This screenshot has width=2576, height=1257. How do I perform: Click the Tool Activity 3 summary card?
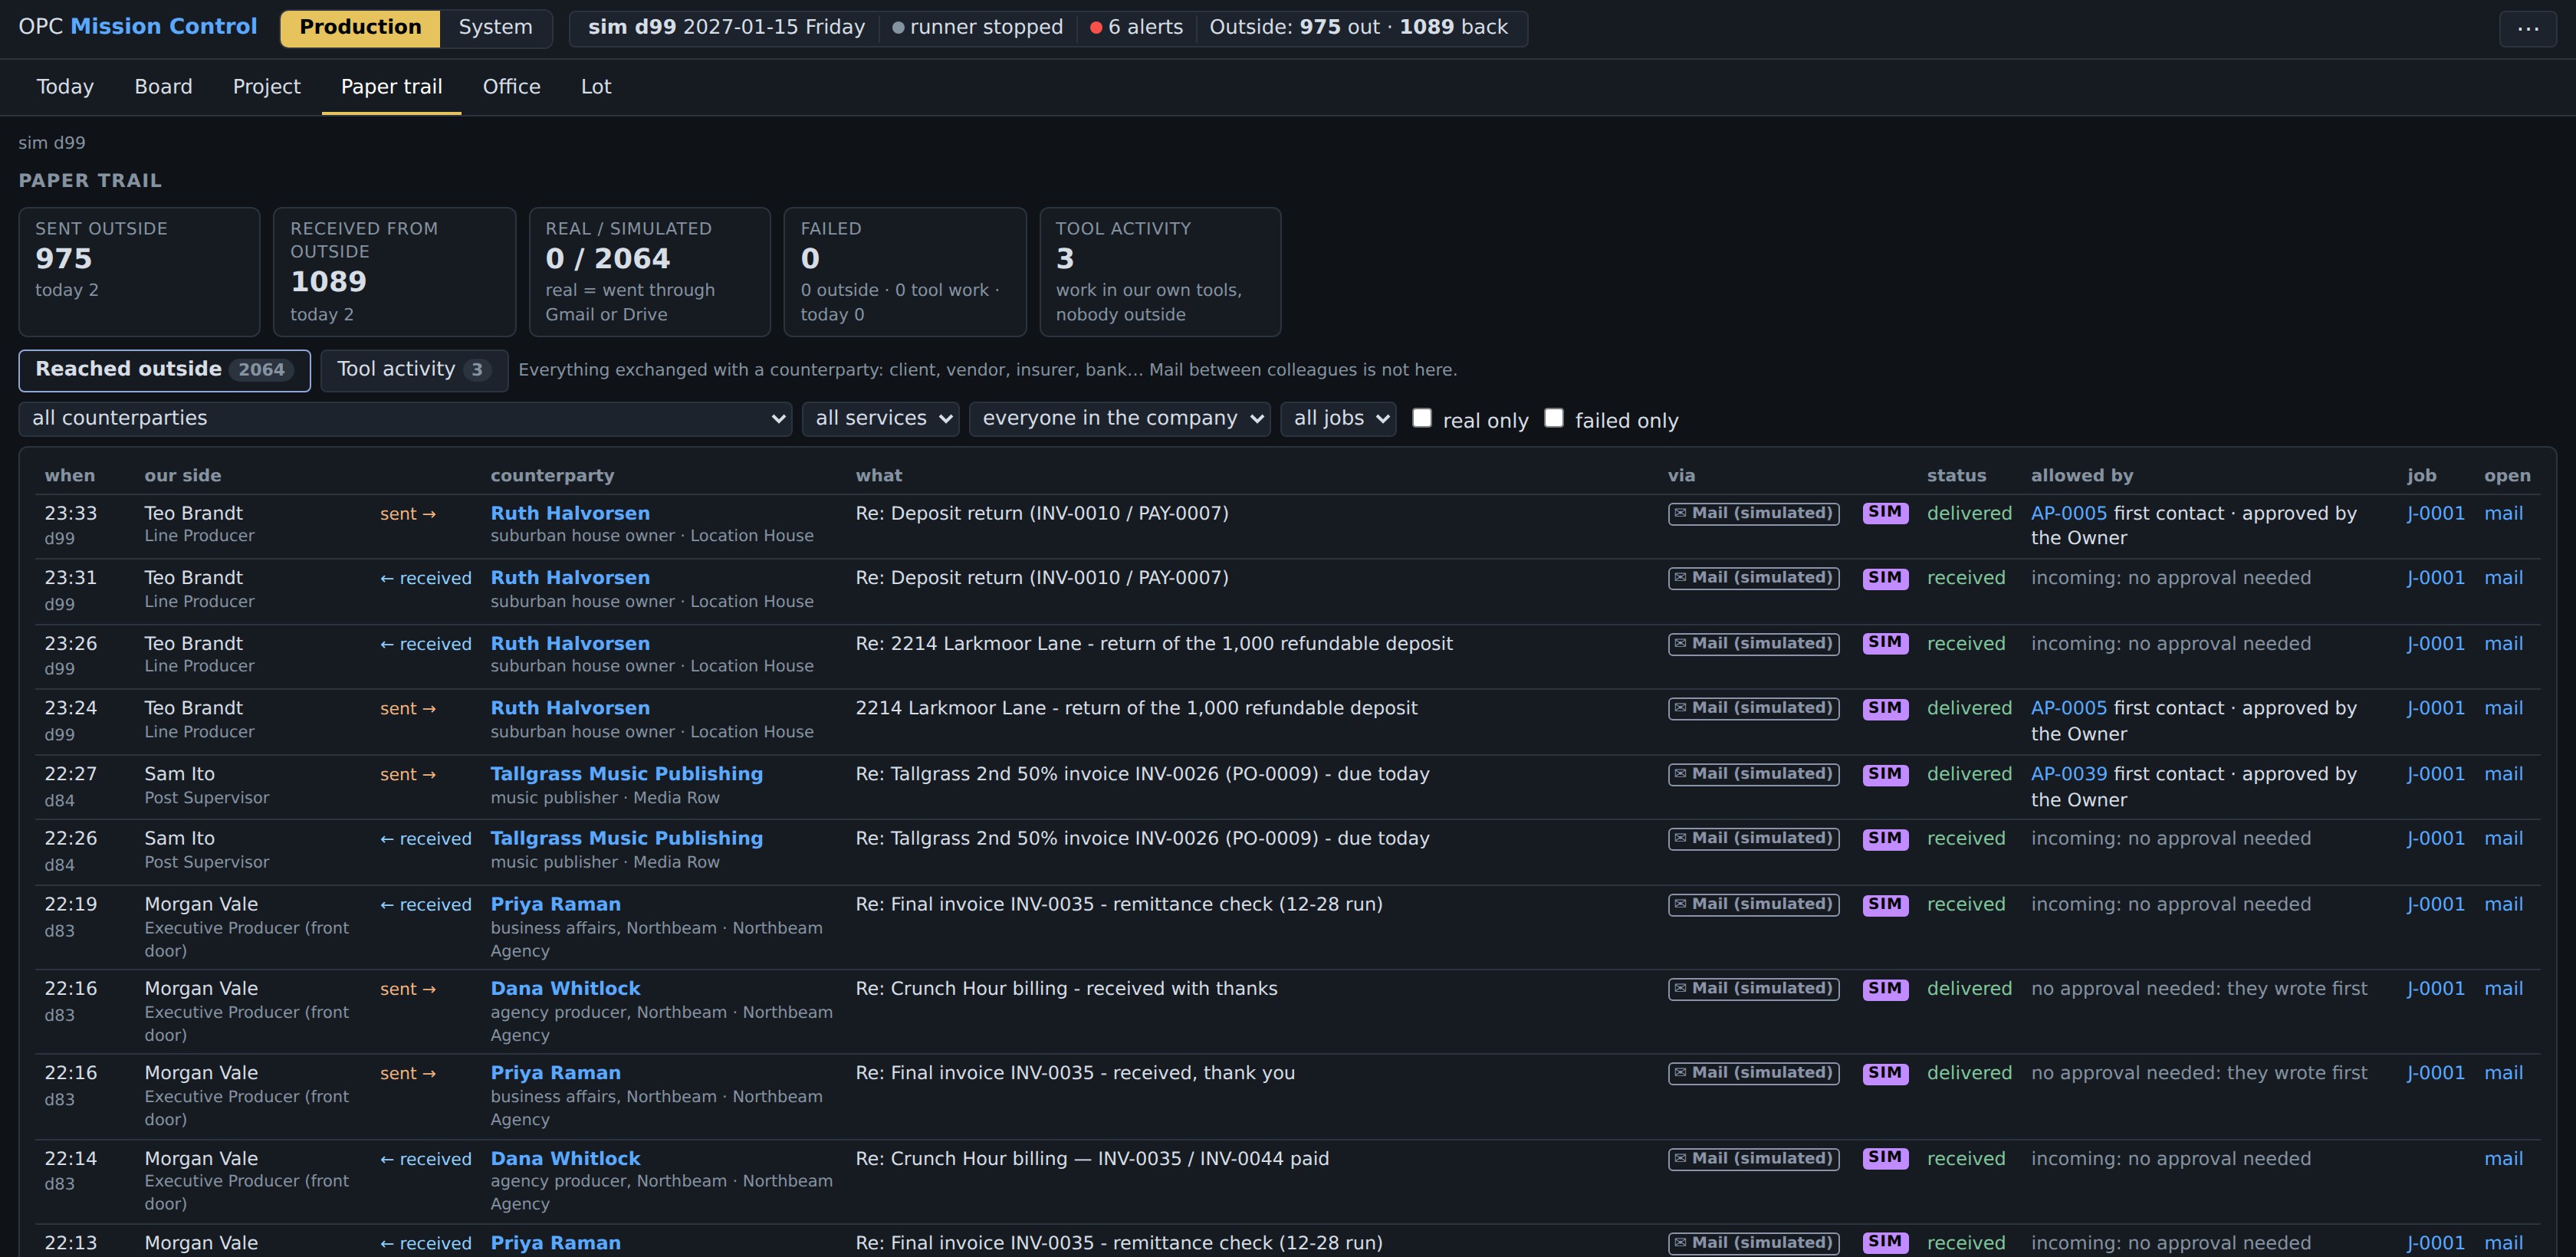1160,272
